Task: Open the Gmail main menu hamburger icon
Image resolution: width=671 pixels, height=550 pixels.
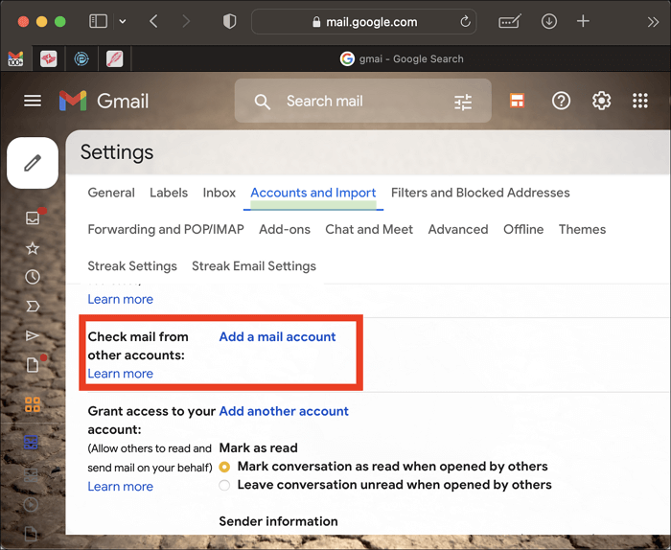Action: [x=33, y=101]
